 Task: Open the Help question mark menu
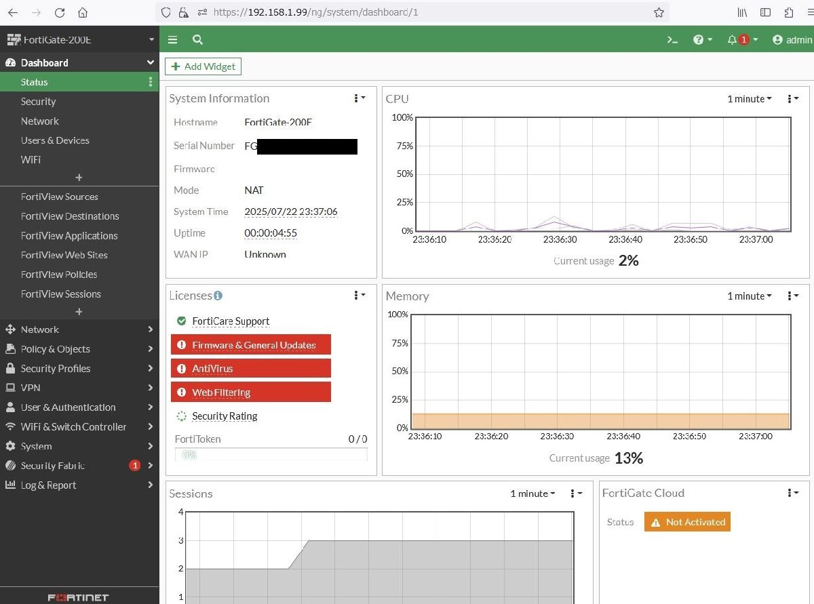[x=703, y=40]
